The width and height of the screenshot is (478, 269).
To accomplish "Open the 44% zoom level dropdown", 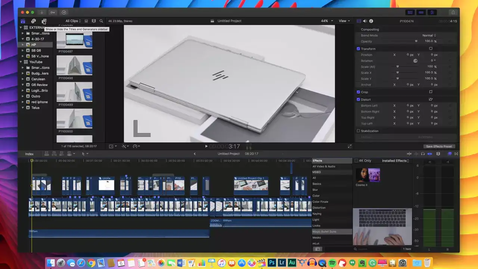I will (327, 21).
